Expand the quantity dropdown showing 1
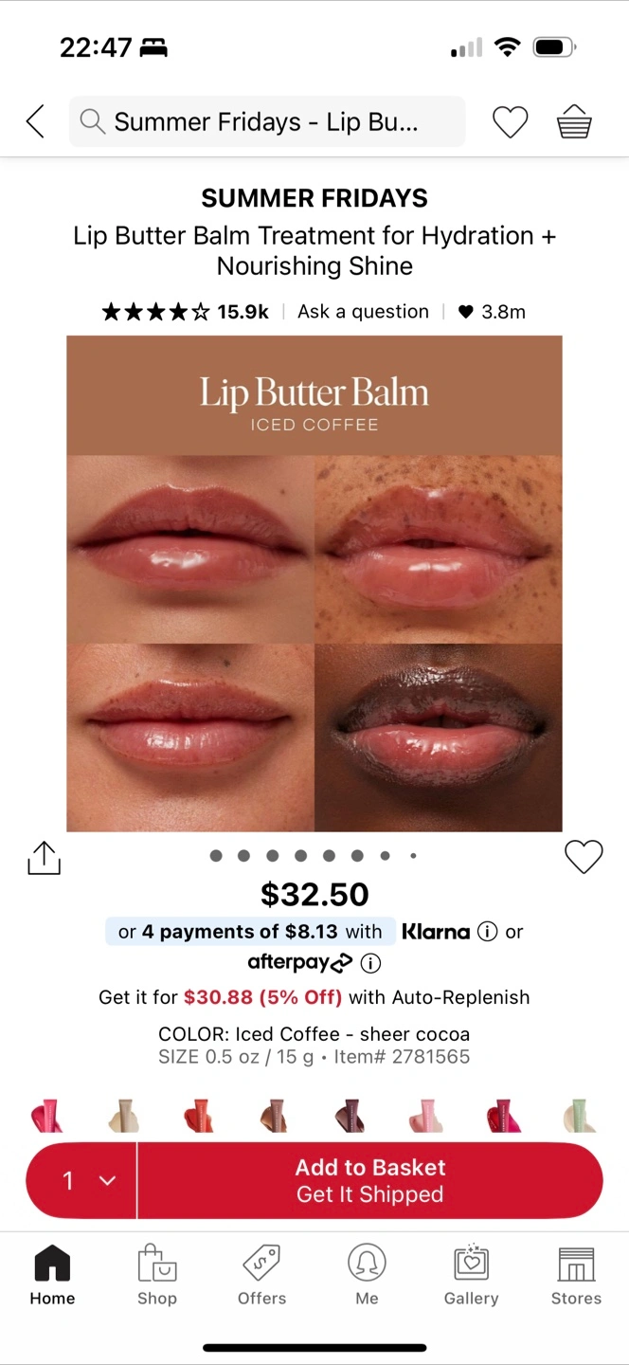The height and width of the screenshot is (1365, 629). [x=82, y=1180]
